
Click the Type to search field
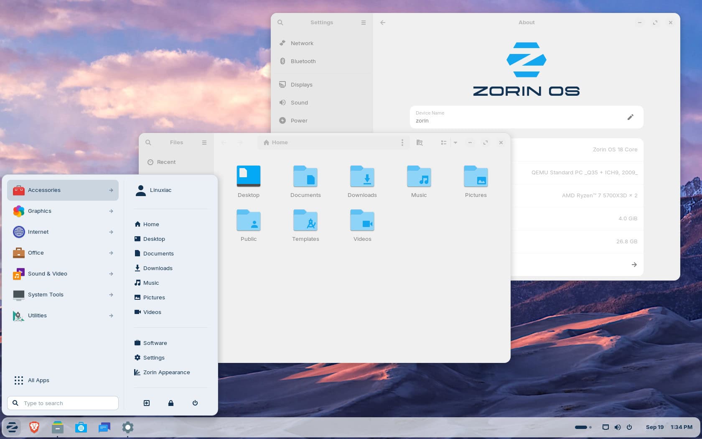coord(63,403)
